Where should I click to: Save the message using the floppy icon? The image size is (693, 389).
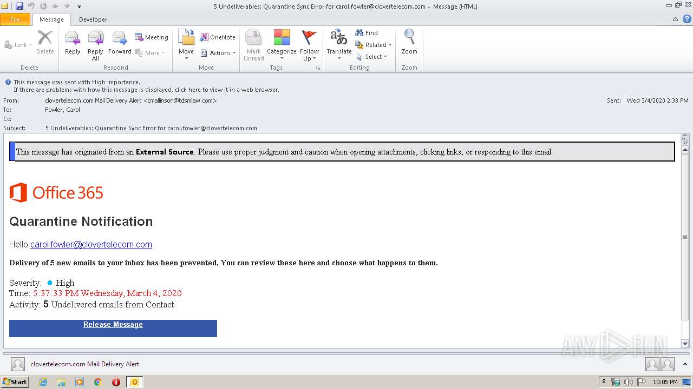(x=19, y=6)
